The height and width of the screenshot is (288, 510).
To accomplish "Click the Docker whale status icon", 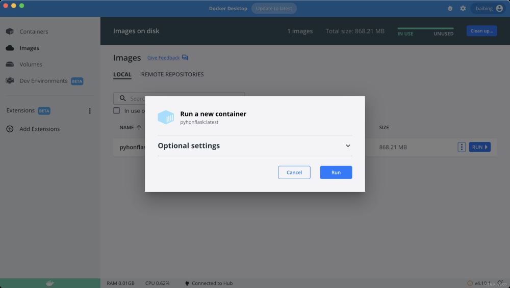I will (x=50, y=283).
